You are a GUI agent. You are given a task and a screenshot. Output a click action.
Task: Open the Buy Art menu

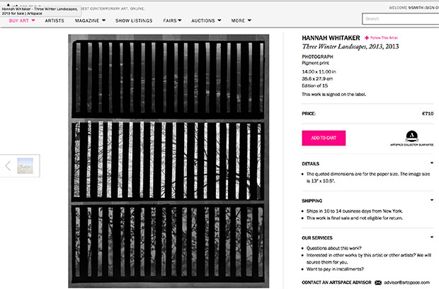point(22,20)
